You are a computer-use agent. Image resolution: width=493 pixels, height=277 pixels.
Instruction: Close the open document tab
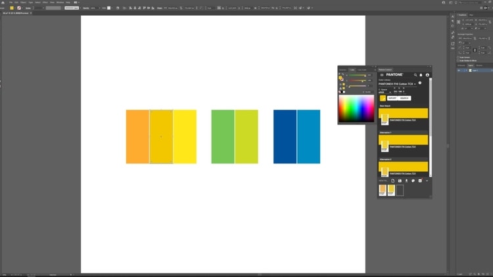(x=31, y=13)
